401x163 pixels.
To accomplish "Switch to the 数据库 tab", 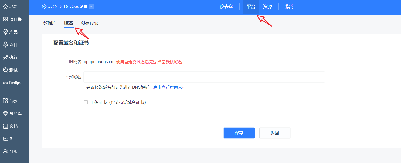I will tap(50, 23).
